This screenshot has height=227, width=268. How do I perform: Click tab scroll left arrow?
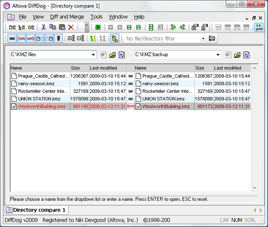pos(255,210)
